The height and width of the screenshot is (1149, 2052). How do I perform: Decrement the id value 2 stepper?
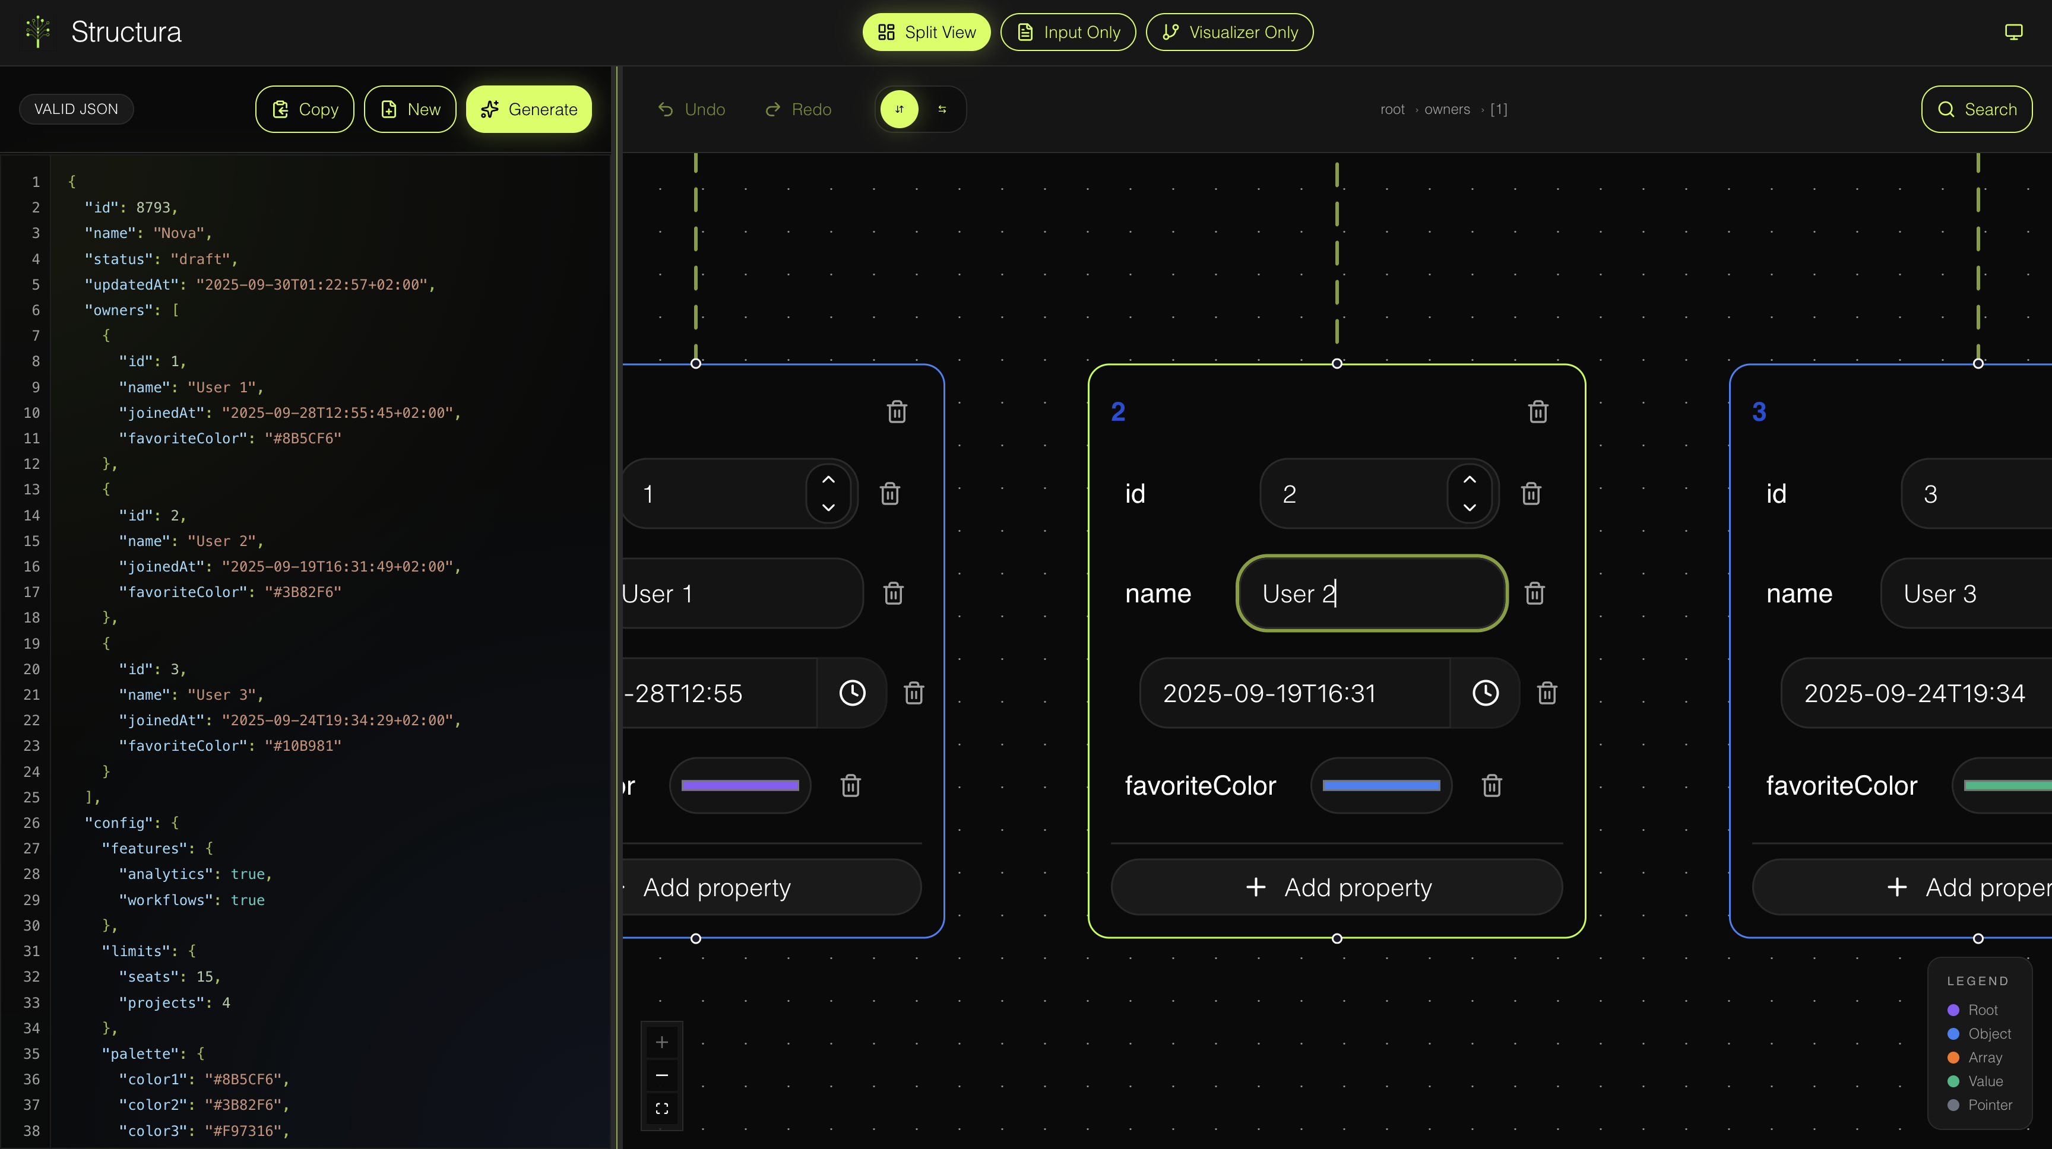(1470, 507)
